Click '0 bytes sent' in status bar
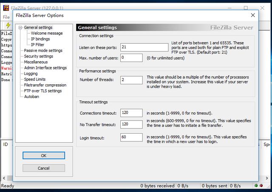 214,186
